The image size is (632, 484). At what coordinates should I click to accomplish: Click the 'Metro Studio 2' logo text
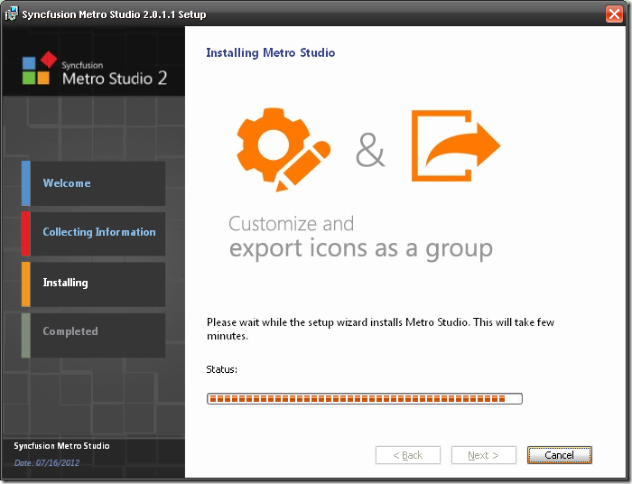click(115, 78)
